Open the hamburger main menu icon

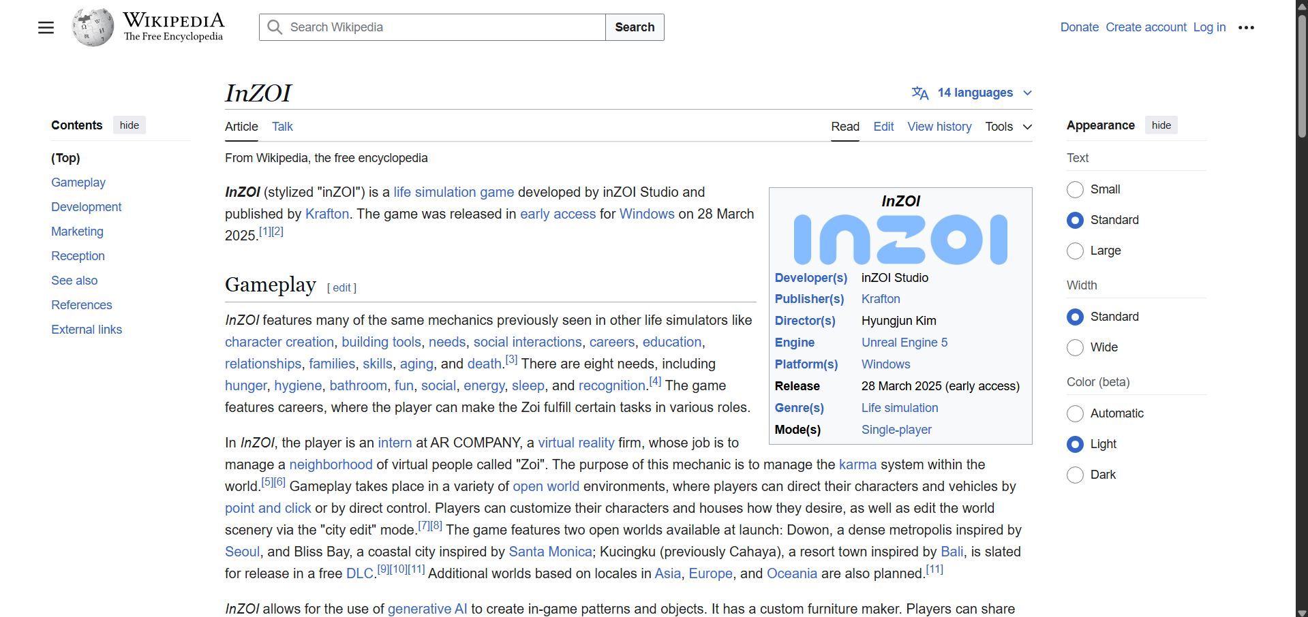(46, 27)
